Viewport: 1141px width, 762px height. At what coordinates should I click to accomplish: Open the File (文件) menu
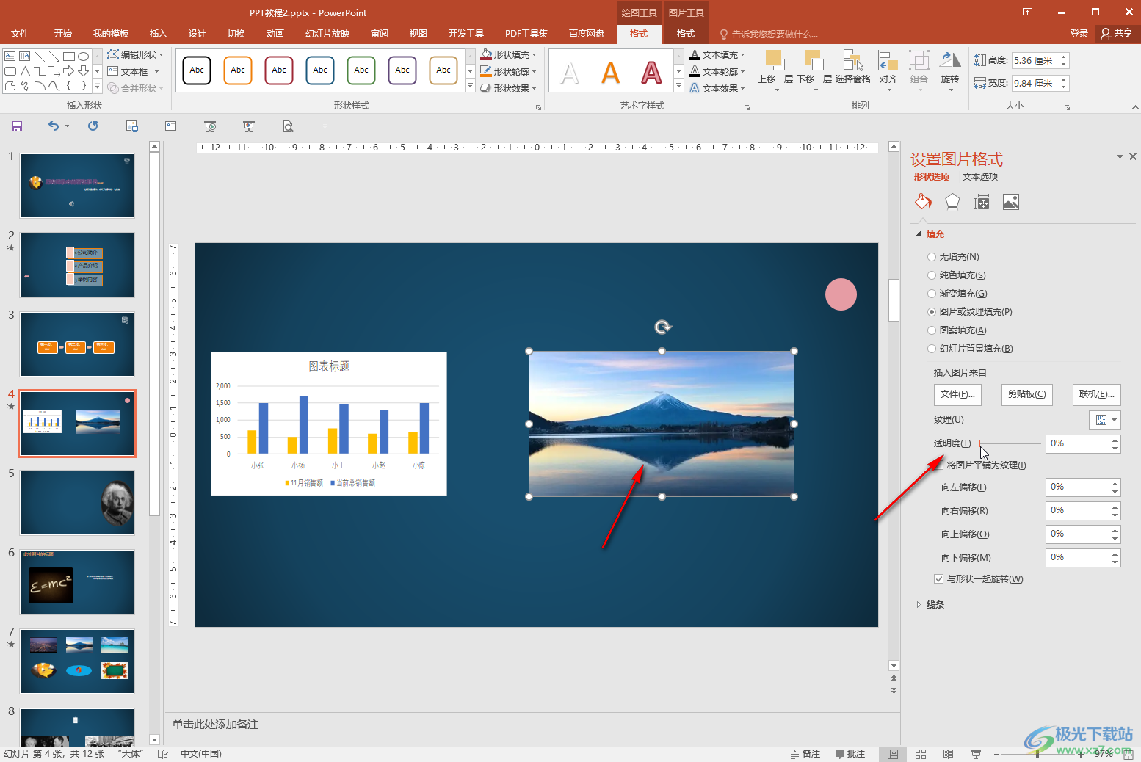click(20, 34)
